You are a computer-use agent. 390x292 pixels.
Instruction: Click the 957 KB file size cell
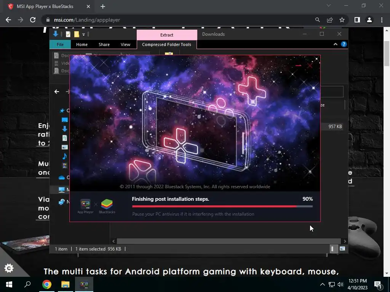335,127
